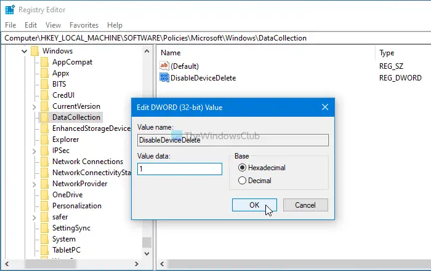Click the BITS folder icon
This screenshot has height=271, width=431.
[x=44, y=84]
